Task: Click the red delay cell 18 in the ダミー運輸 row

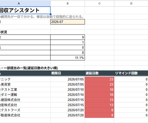Action: [99, 95]
